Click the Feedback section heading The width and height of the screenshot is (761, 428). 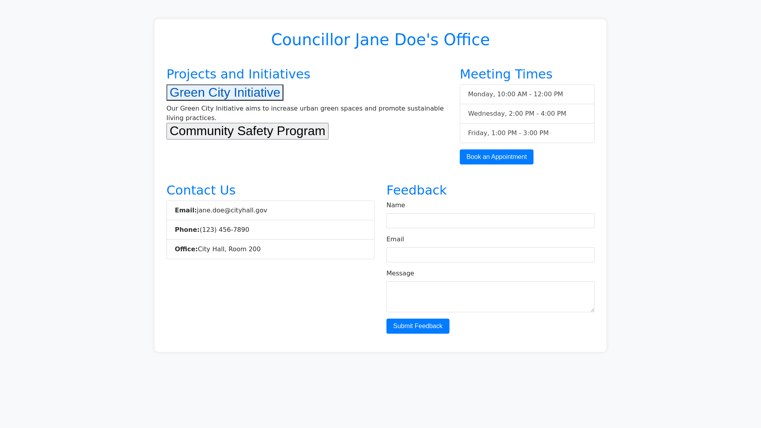pos(416,190)
